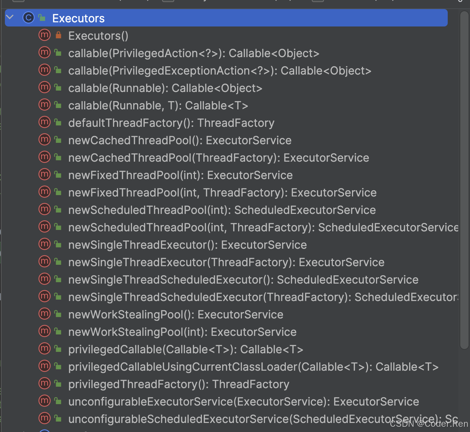Click method icon of defaultThreadFactory()

[45, 122]
